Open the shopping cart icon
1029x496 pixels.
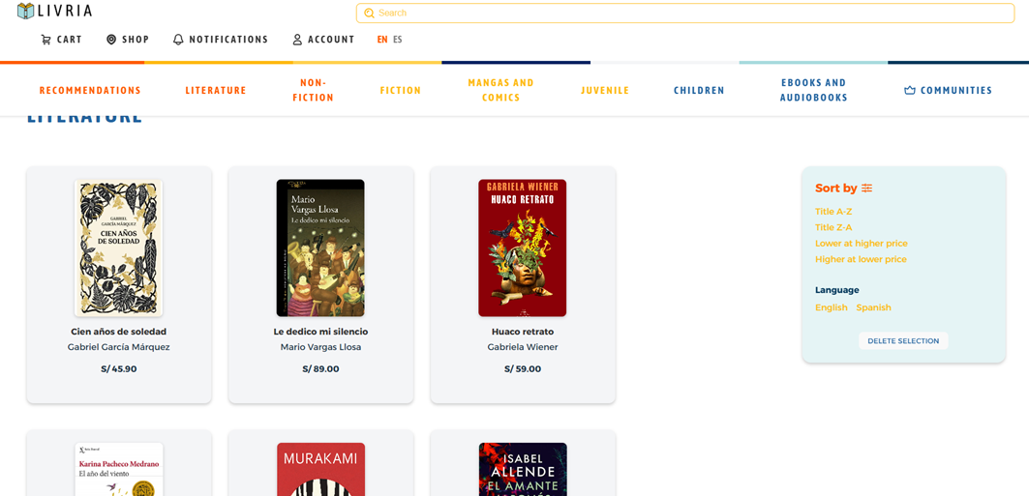(45, 40)
